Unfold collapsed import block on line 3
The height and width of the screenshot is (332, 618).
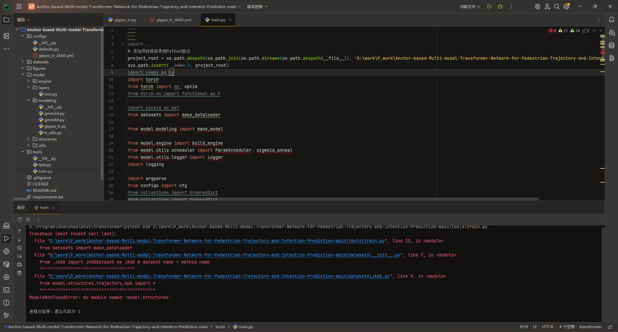[x=123, y=44]
